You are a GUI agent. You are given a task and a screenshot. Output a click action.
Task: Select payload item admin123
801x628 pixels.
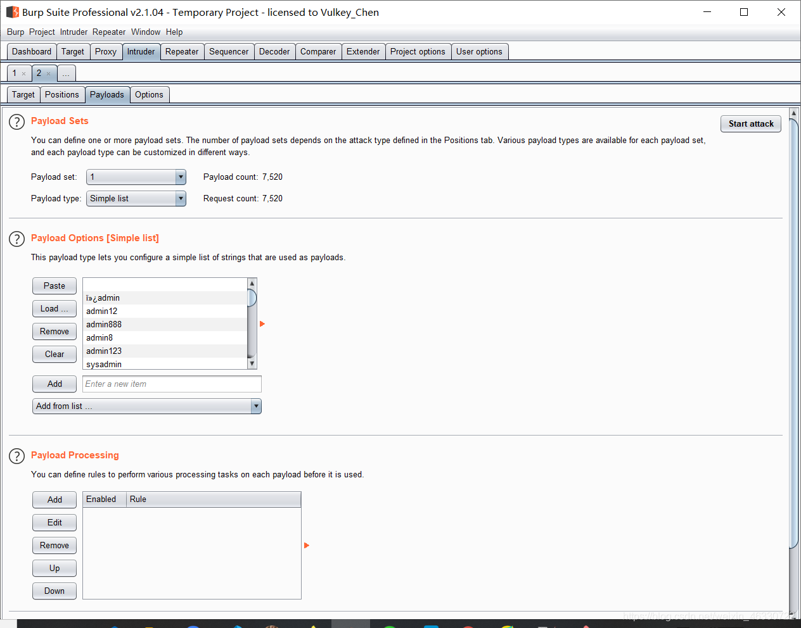(x=165, y=351)
